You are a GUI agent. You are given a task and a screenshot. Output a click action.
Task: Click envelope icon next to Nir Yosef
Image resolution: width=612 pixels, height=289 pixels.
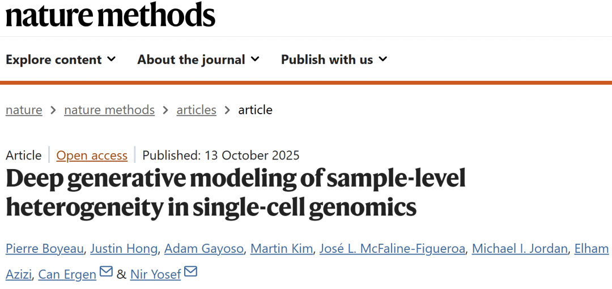pyautogui.click(x=190, y=272)
